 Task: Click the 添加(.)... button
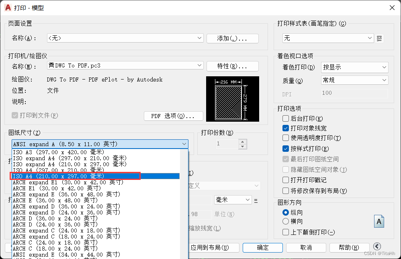233,39
